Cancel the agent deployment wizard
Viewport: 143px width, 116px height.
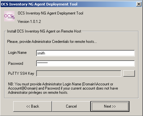point(71,106)
